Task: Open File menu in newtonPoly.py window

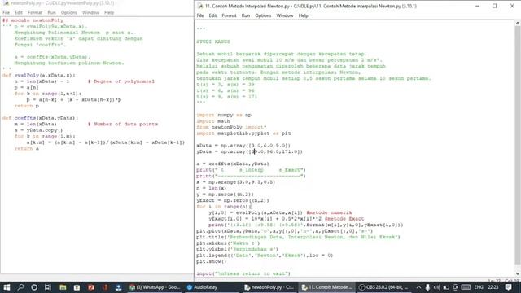Action: click(x=6, y=13)
